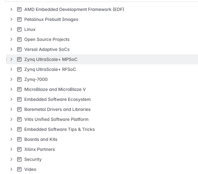
Task: Open the Zynq UltraScale+ RFSoC page
Action: pyautogui.click(x=50, y=69)
